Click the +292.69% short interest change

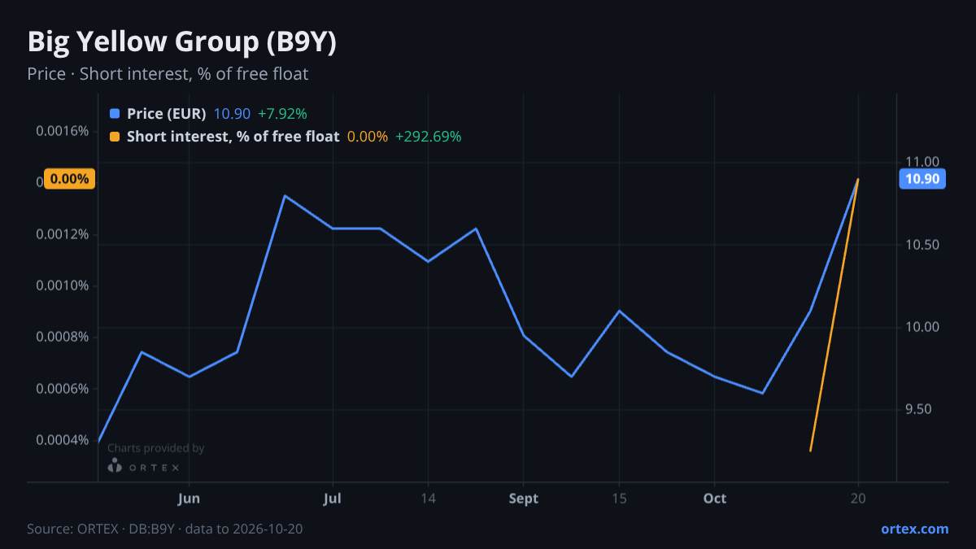[x=428, y=137]
